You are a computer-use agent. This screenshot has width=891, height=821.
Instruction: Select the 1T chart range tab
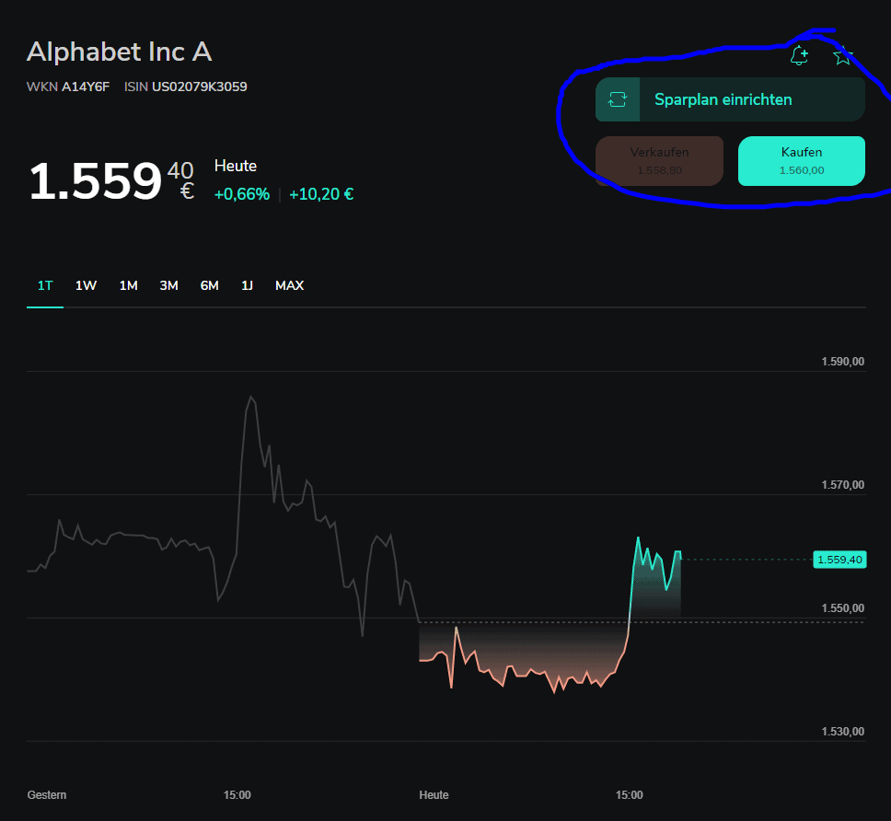click(x=45, y=286)
